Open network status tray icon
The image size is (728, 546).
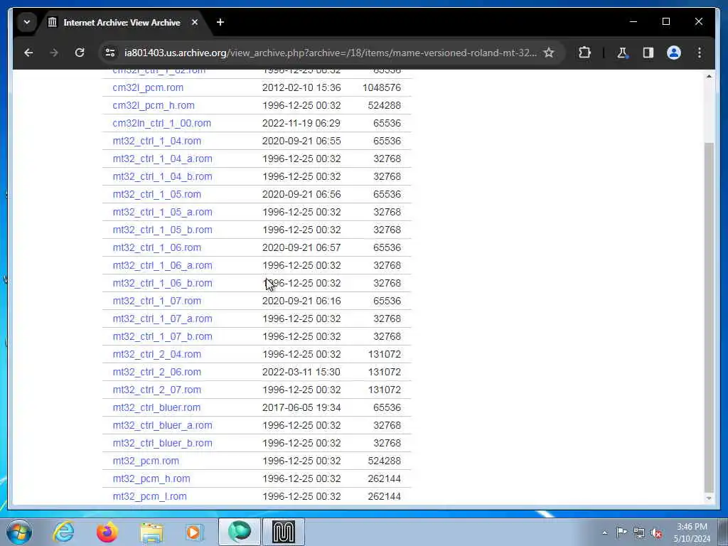pyautogui.click(x=639, y=533)
